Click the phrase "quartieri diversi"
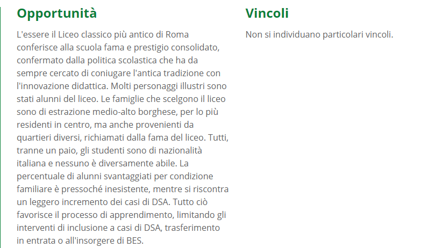The image size is (421, 248). click(49, 137)
